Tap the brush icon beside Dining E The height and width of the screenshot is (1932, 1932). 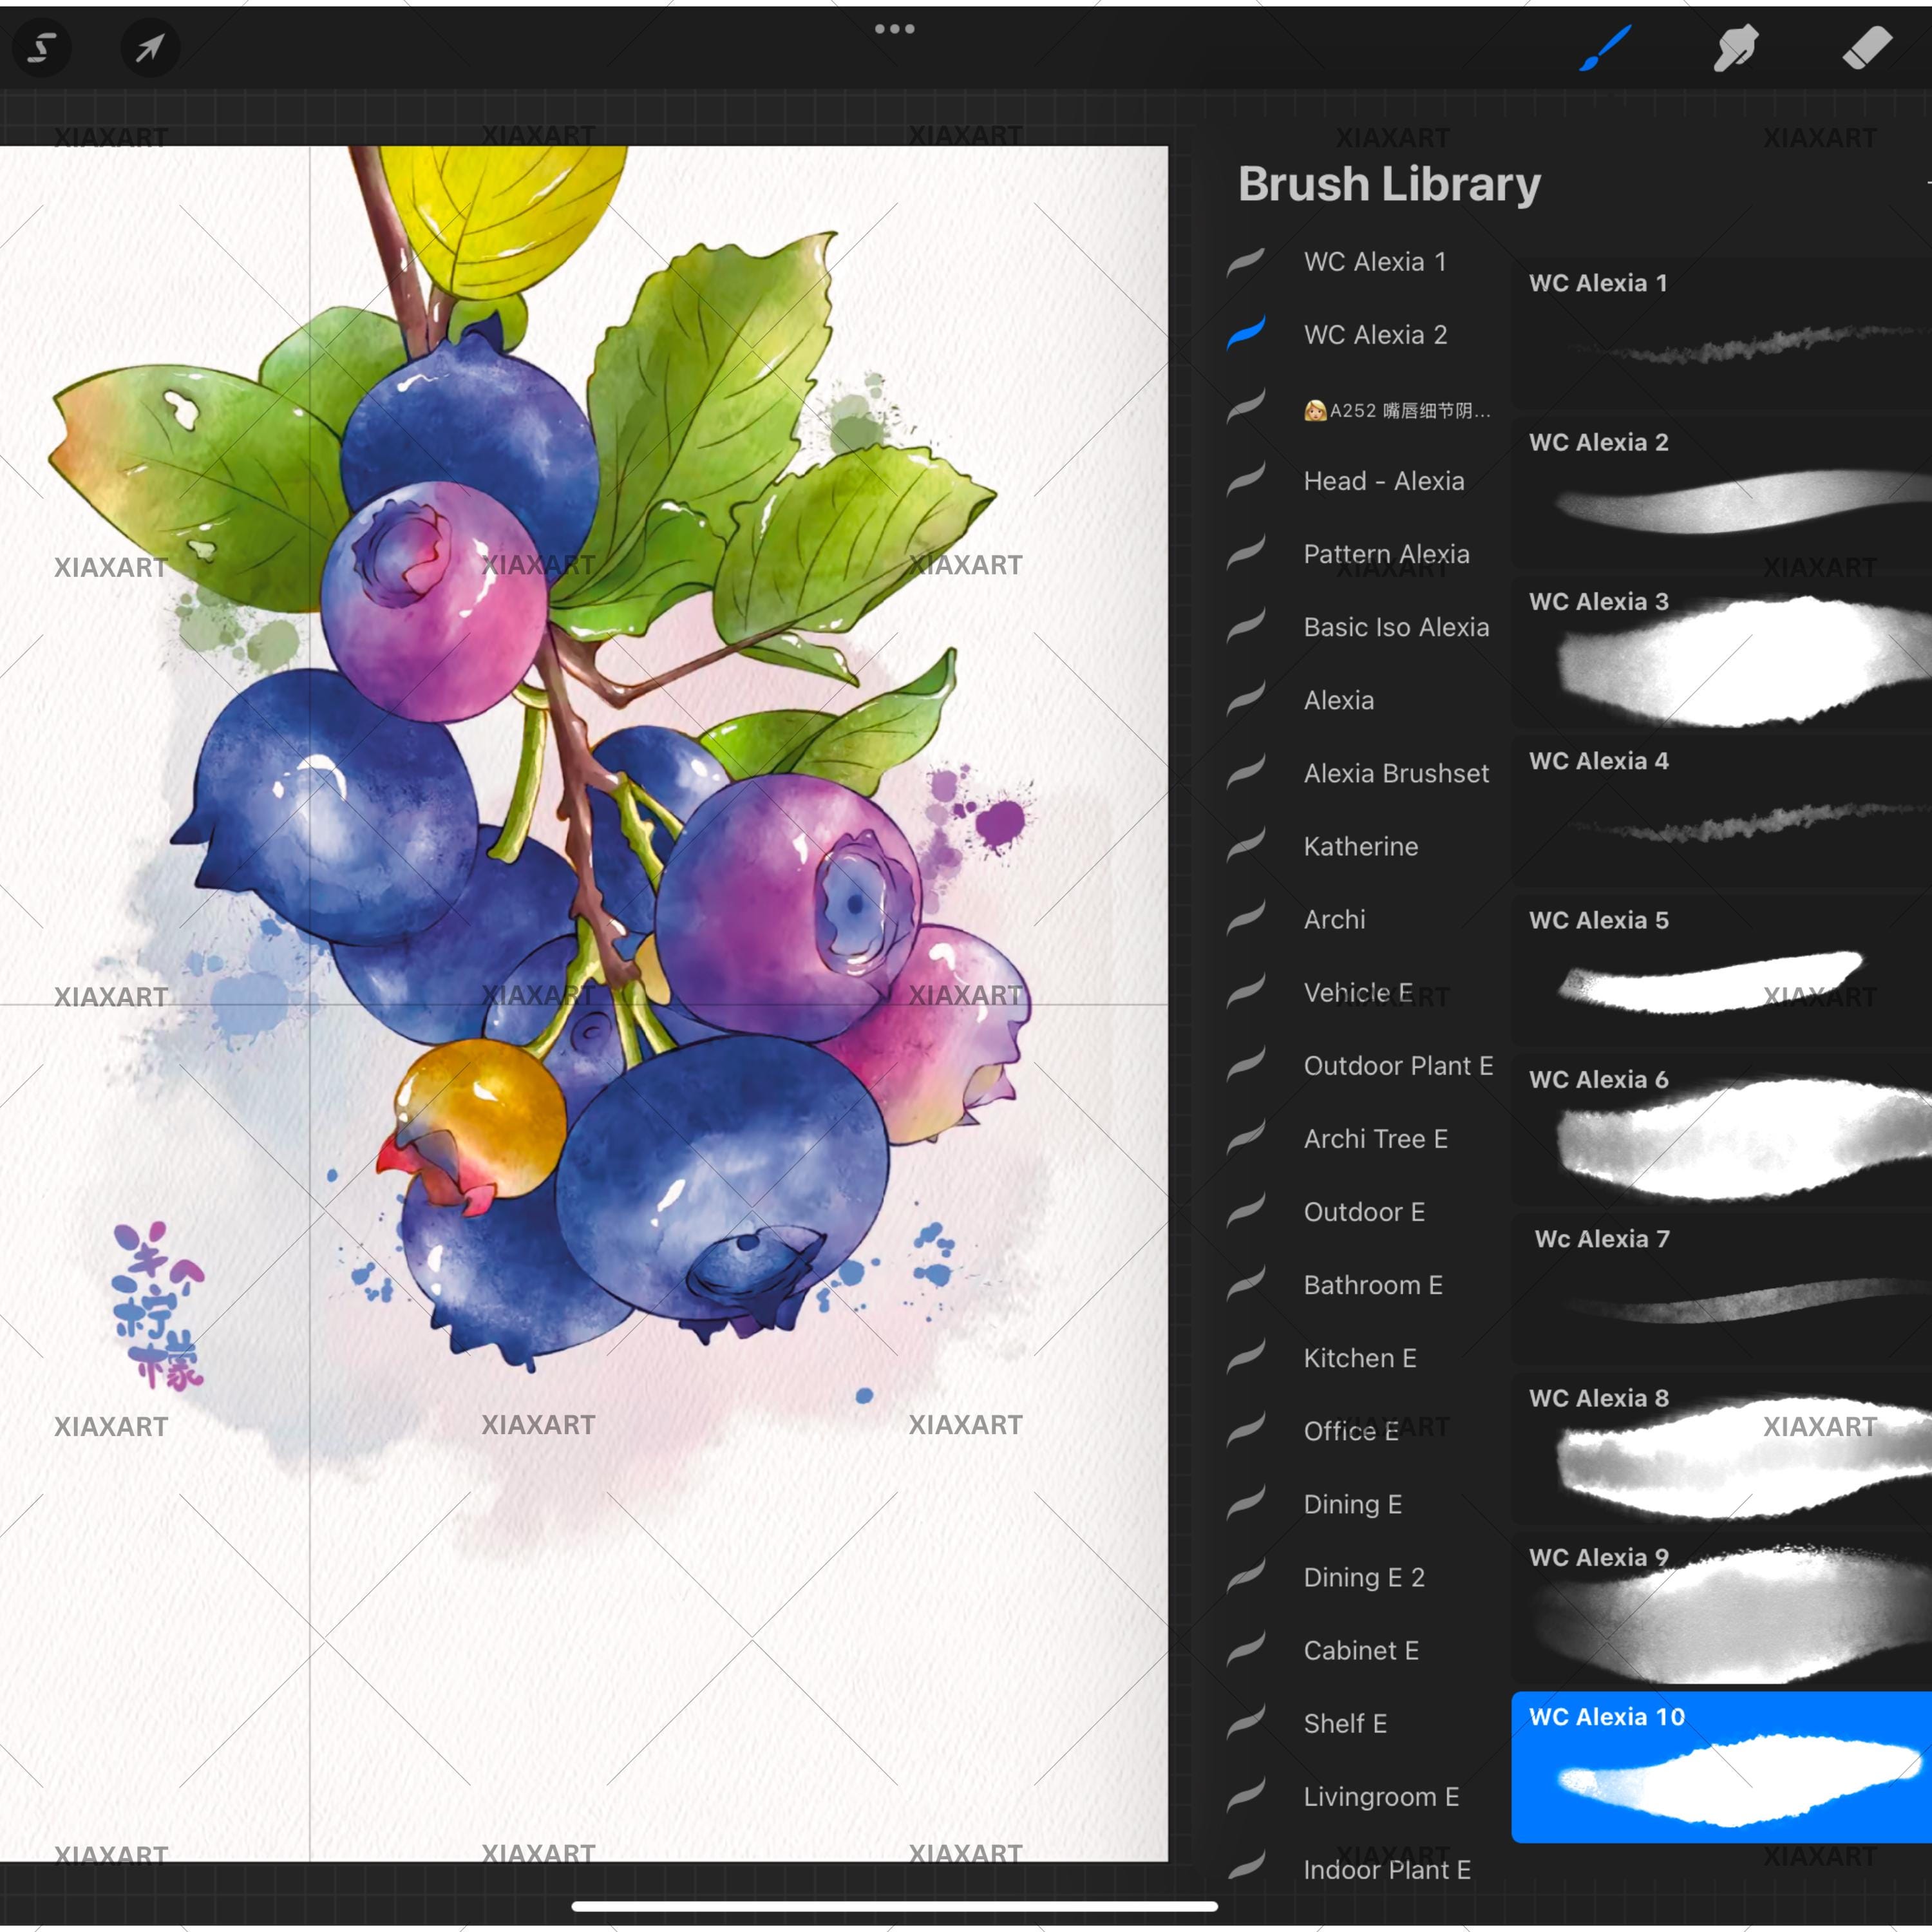[x=1246, y=1503]
